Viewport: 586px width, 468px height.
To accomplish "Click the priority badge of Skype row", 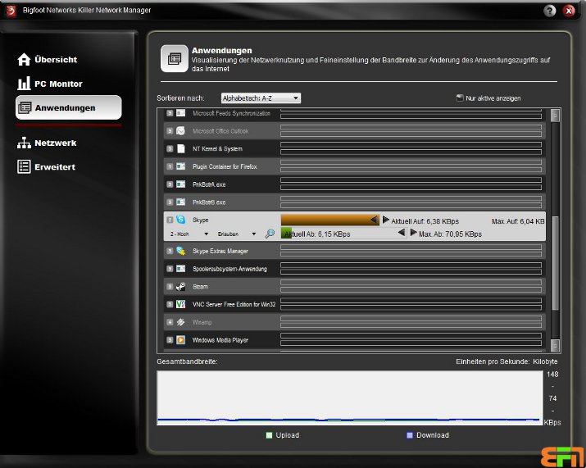I will click(170, 220).
